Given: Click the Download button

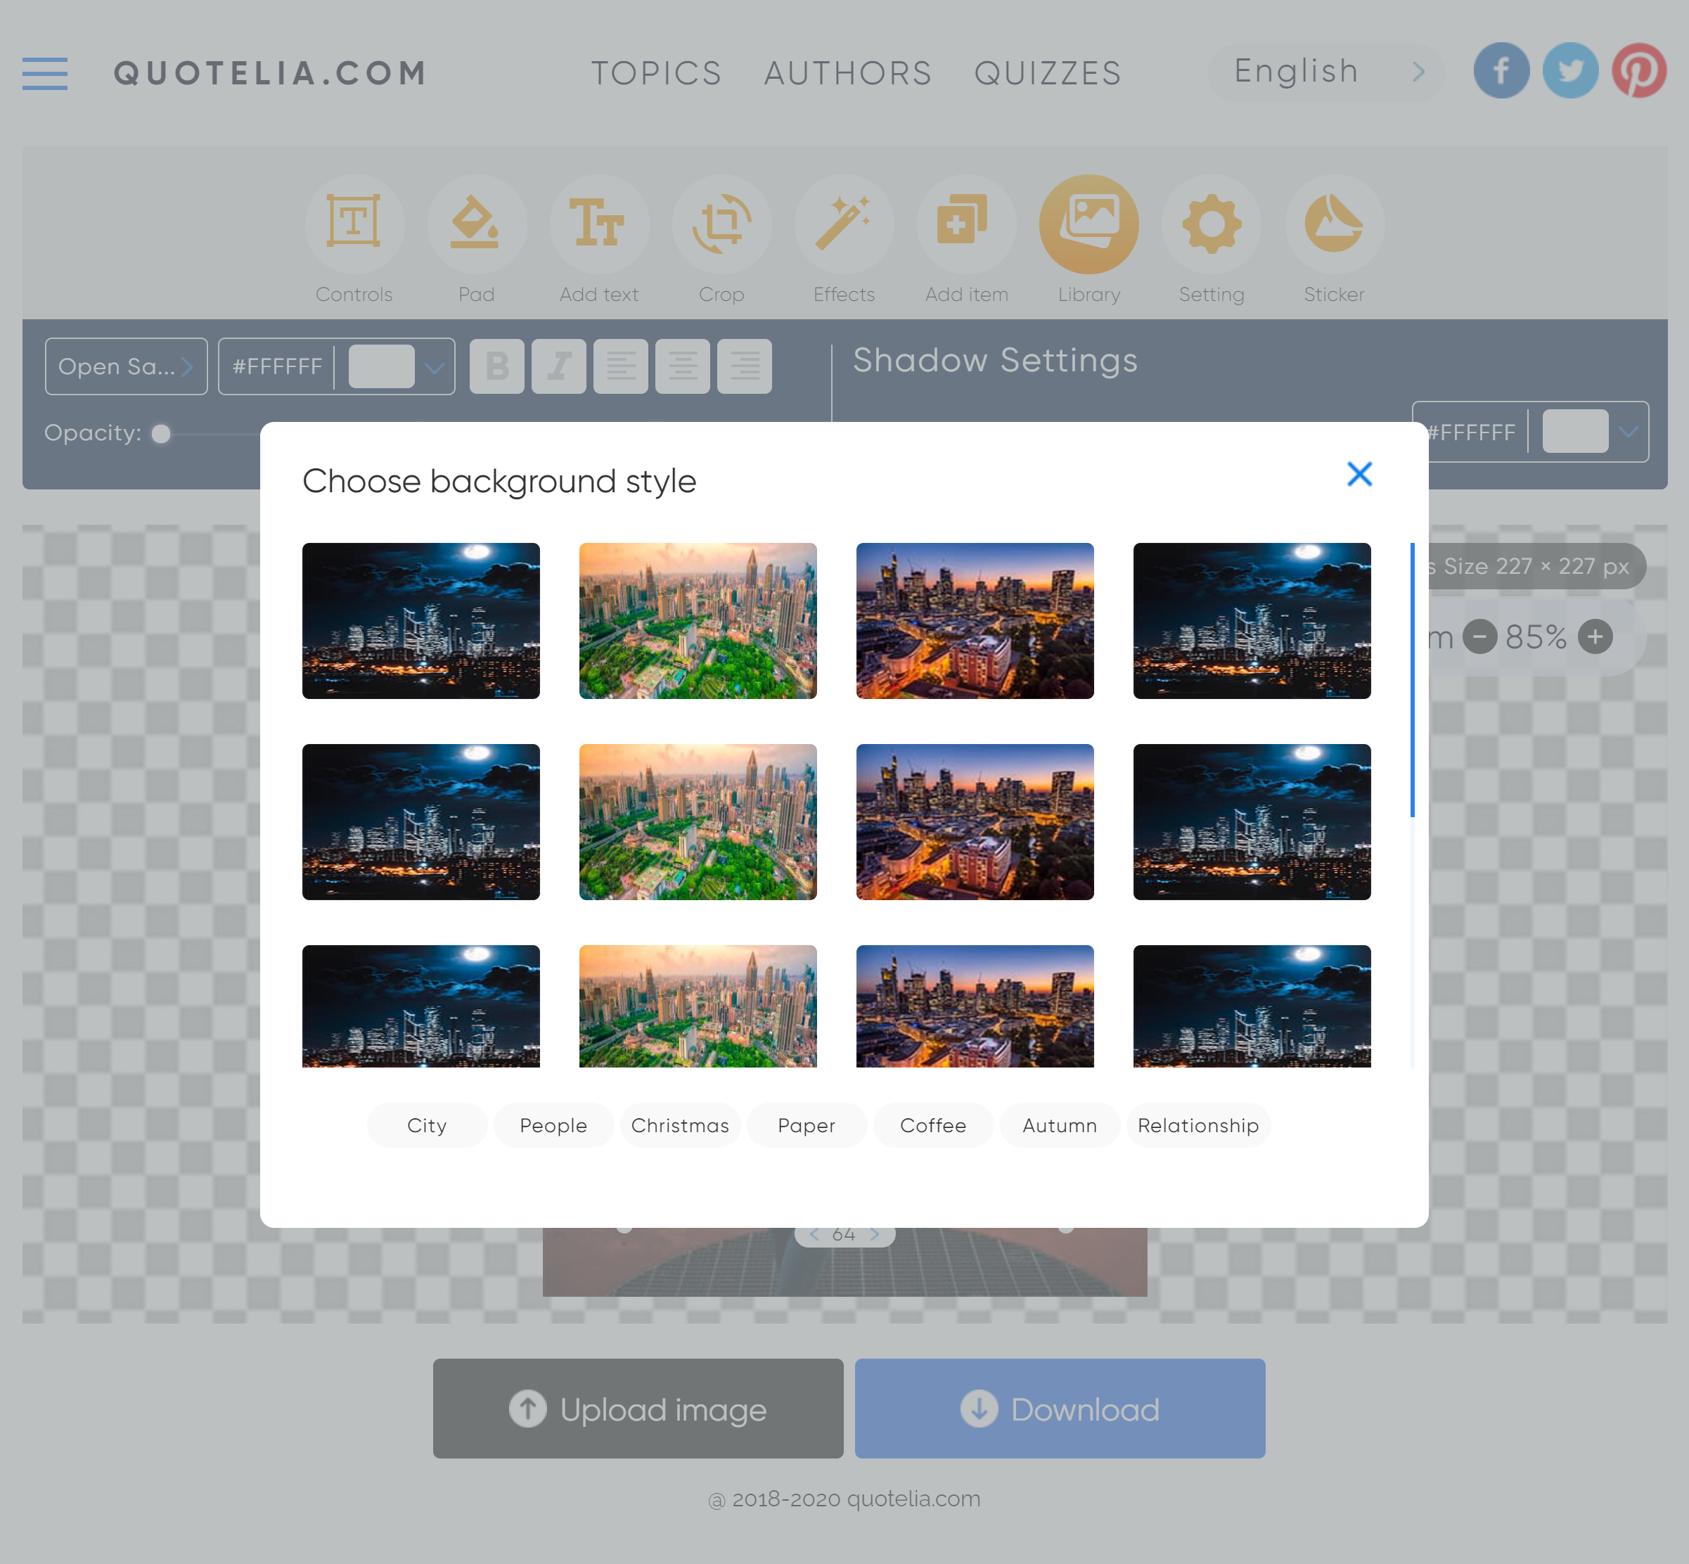Looking at the screenshot, I should pos(1060,1409).
